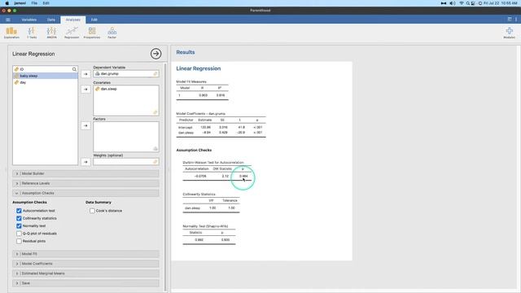Screen dimensions: 521x293
Task: Click inside the empty Factors box
Action: click(126, 137)
